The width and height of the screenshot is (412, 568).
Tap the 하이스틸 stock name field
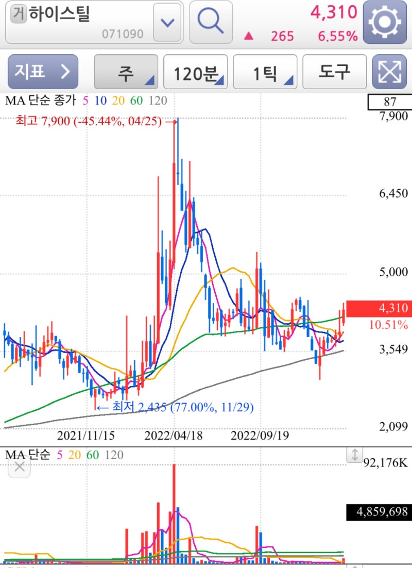(x=94, y=23)
